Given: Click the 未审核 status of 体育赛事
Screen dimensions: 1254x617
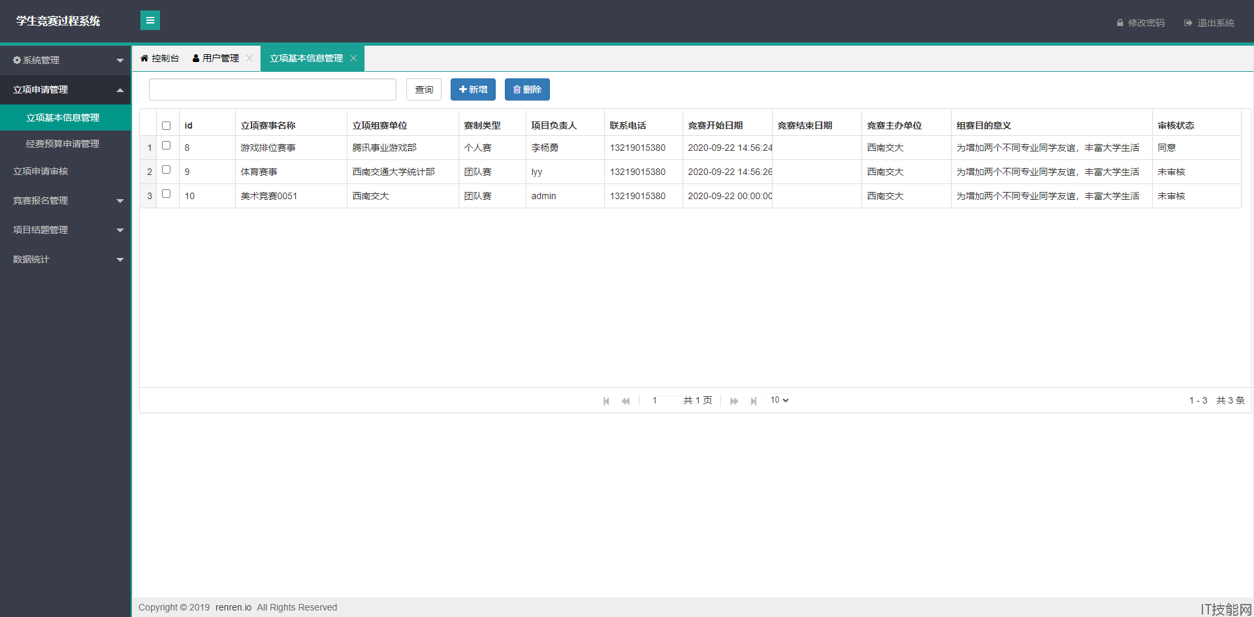Looking at the screenshot, I should [x=1197, y=172].
